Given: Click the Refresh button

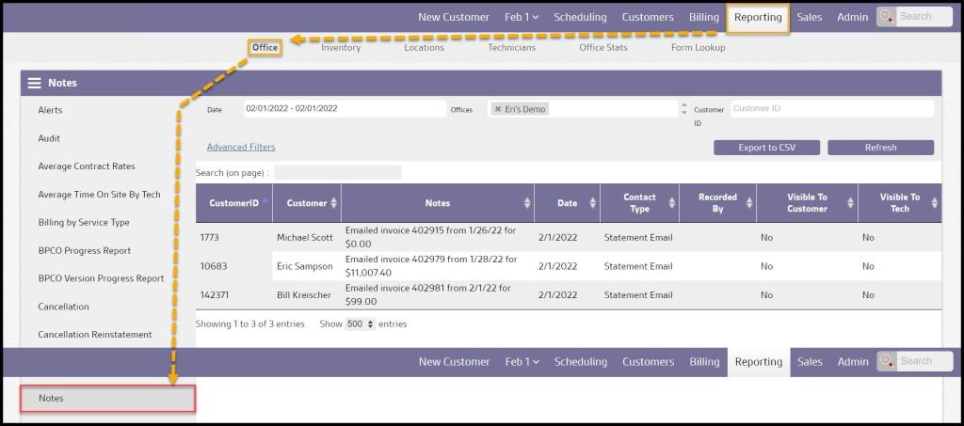Looking at the screenshot, I should pos(880,148).
